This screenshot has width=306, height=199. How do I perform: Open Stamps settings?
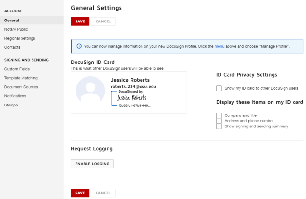(x=11, y=105)
